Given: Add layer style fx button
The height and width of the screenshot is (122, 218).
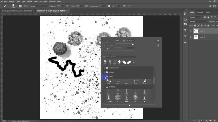Looking at the screenshot, I should pyautogui.click(x=198, y=121).
